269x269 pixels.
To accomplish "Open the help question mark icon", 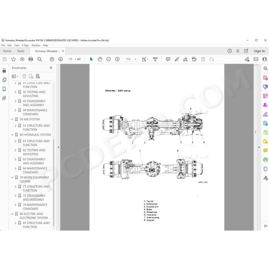I will point(229,51).
